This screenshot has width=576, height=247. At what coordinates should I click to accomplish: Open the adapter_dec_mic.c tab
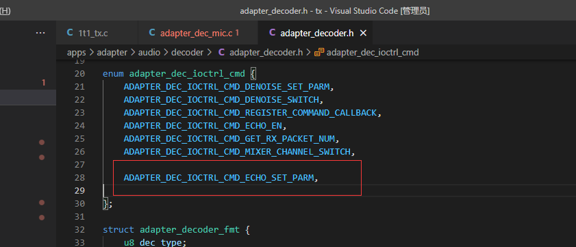point(198,33)
